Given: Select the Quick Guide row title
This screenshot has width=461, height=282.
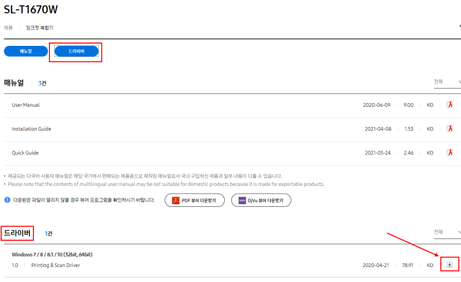Looking at the screenshot, I should [25, 153].
